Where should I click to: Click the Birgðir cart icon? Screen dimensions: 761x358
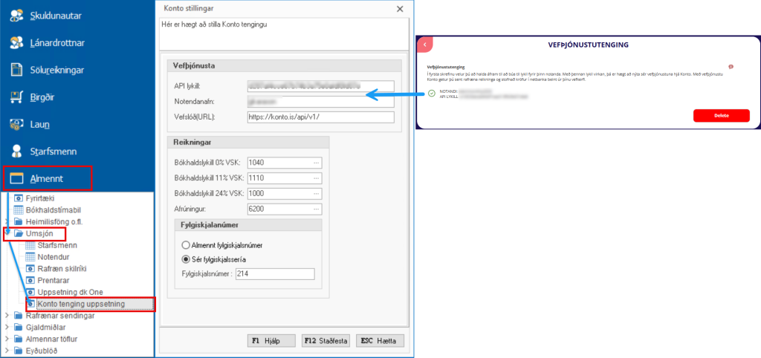(16, 97)
